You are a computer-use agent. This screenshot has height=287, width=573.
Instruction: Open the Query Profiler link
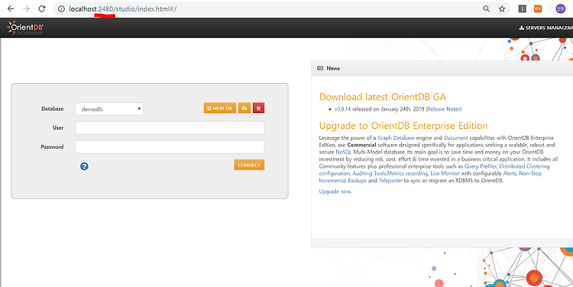[481, 166]
